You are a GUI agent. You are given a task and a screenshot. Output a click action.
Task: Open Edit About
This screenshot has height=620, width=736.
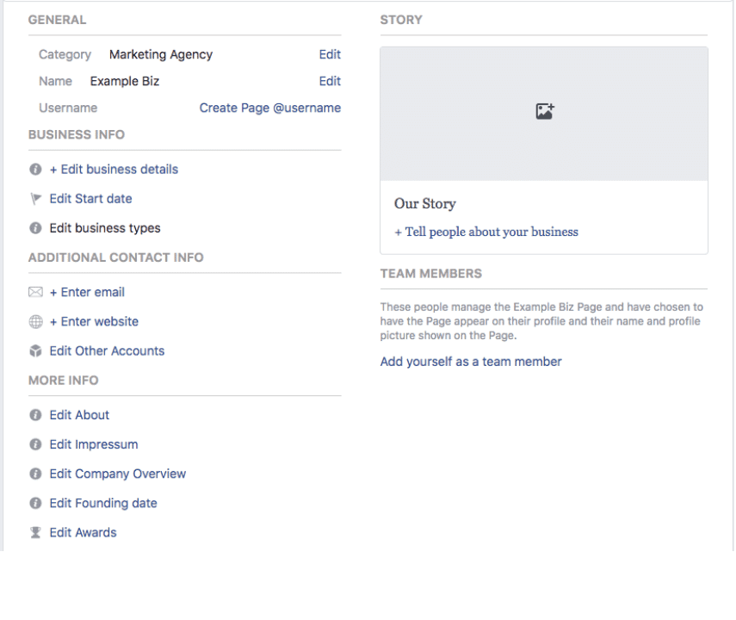[x=79, y=415]
